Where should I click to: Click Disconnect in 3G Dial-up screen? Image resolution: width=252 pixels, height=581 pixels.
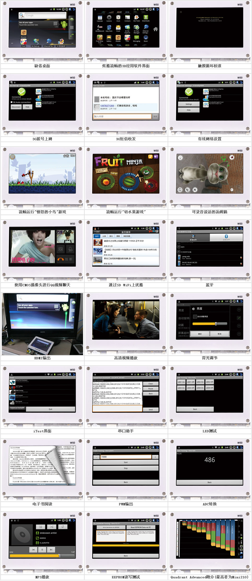(16, 107)
